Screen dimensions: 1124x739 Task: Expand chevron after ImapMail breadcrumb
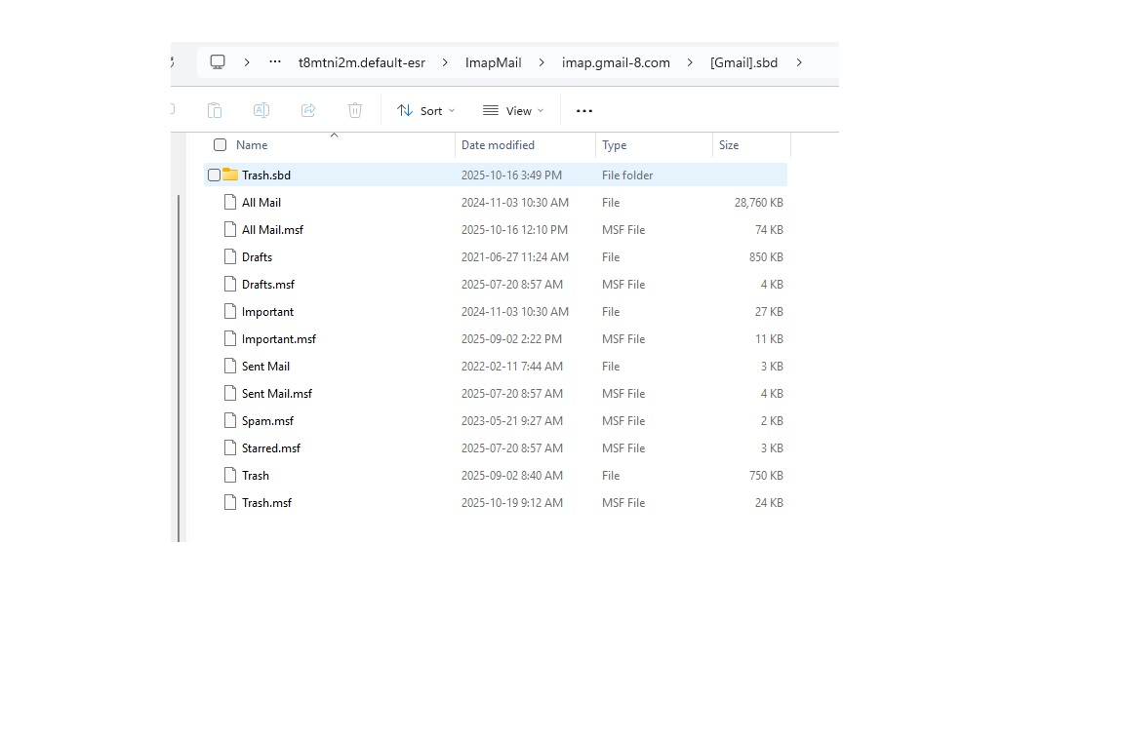coord(542,62)
